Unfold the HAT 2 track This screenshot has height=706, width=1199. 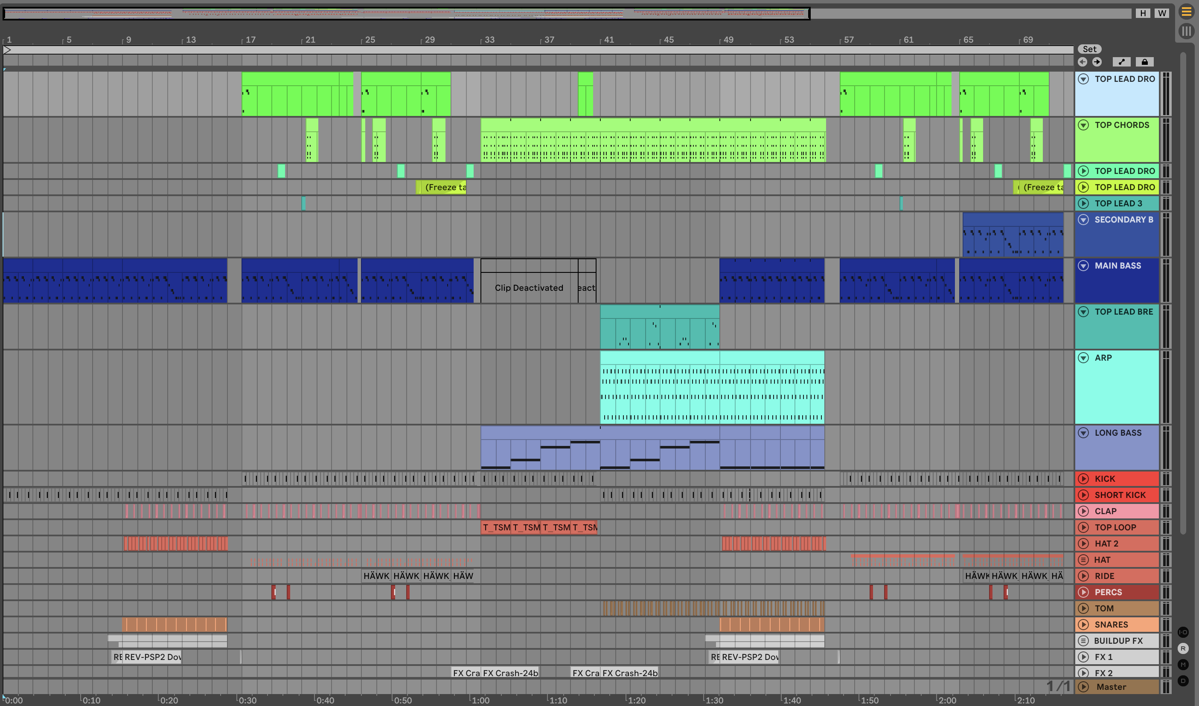pos(1083,543)
